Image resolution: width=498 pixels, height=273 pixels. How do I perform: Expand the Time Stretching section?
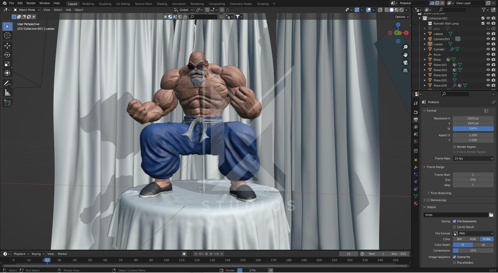440,193
